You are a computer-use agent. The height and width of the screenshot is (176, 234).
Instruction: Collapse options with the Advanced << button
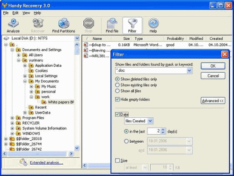click(x=213, y=100)
